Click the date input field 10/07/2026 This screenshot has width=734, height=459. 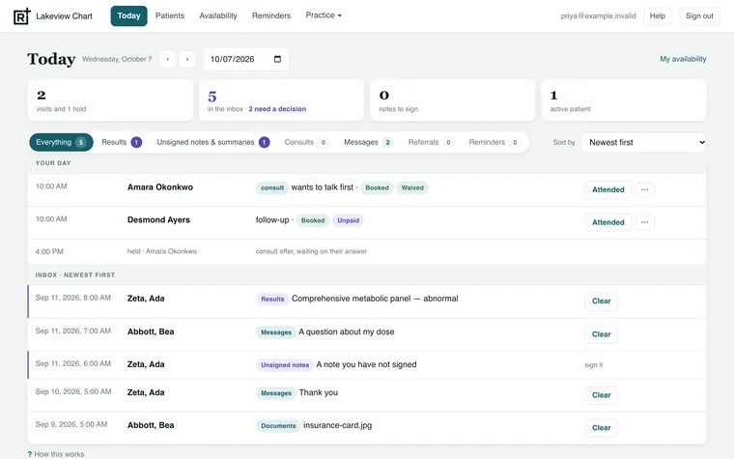(x=246, y=59)
